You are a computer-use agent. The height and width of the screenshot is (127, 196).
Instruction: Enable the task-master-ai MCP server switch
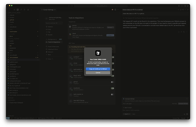(112, 95)
